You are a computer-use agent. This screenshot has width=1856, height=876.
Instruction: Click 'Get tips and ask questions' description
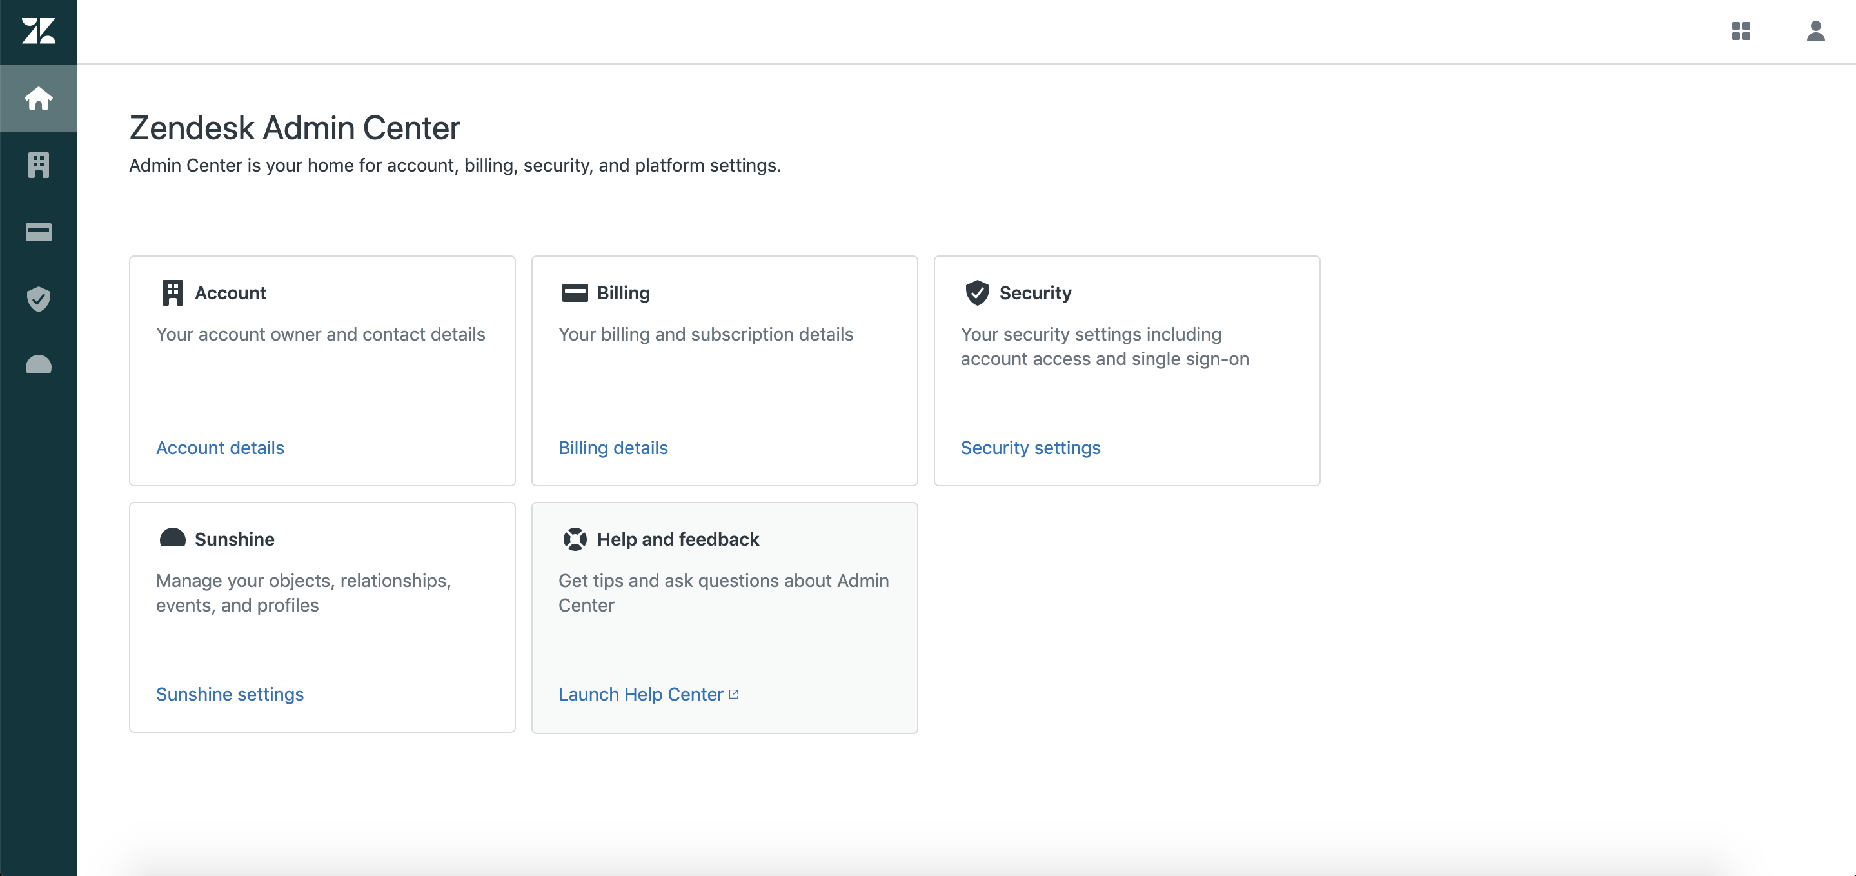point(724,593)
